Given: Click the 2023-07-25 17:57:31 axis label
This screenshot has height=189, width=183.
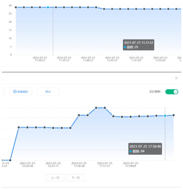Looking at the screenshot, I should point(105,165).
